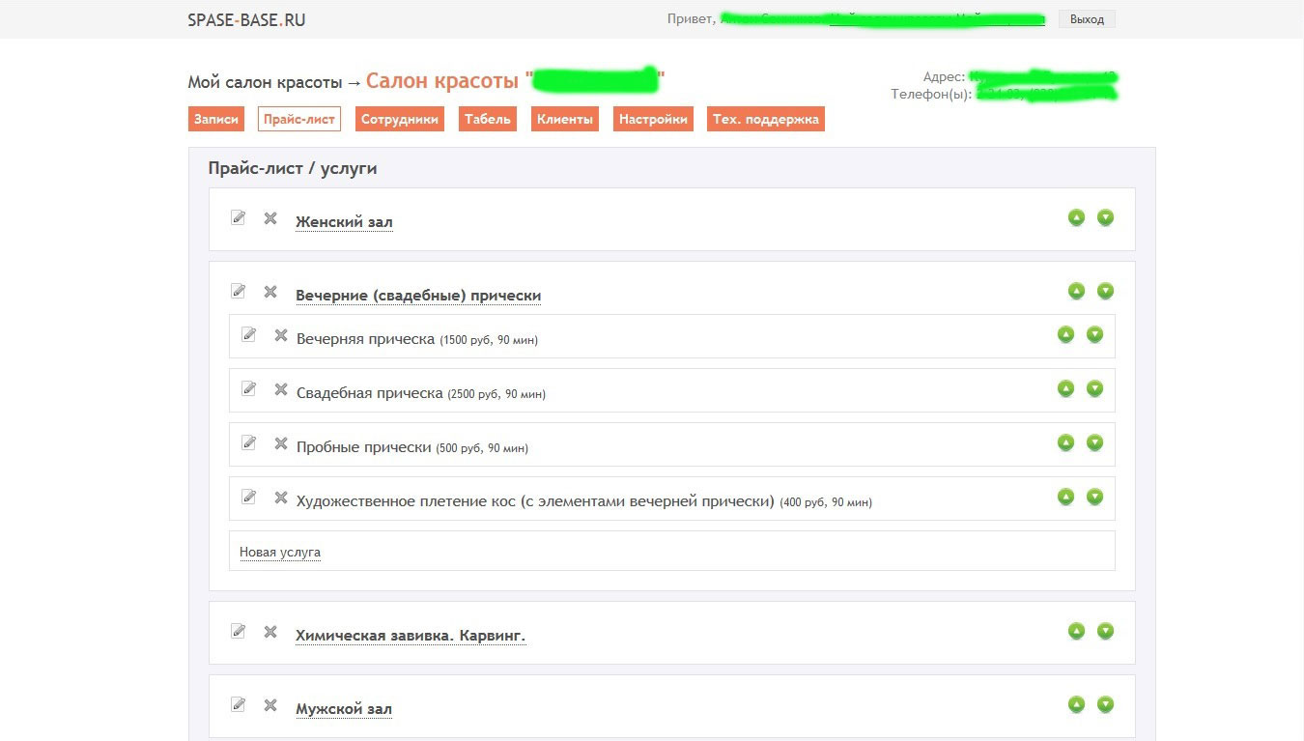Edit the Мужской зал category

pos(239,704)
